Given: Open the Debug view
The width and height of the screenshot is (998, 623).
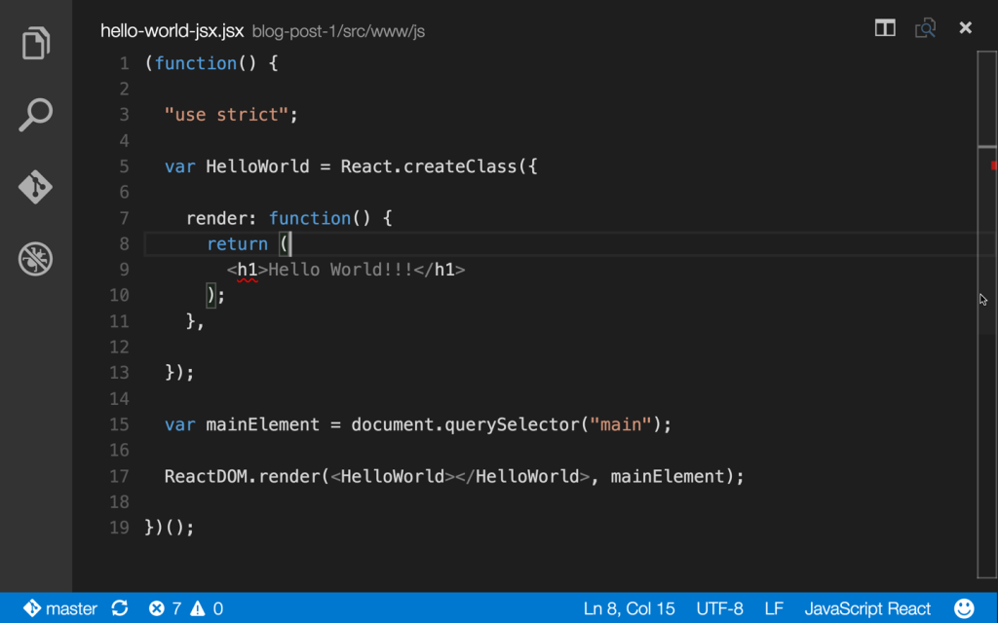Looking at the screenshot, I should click(x=36, y=259).
